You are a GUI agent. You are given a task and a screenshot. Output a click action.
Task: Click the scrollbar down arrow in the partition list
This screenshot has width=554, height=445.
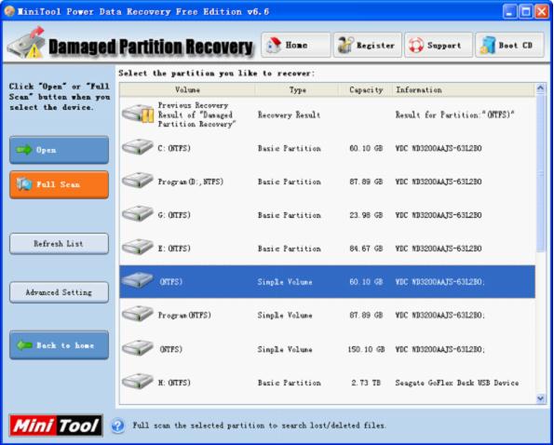541,398
